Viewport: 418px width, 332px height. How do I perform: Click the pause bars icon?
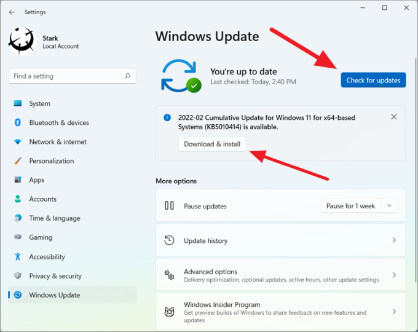point(169,205)
